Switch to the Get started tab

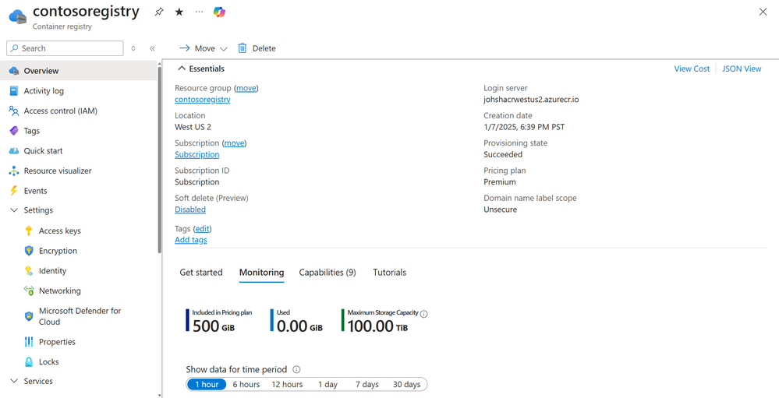click(201, 273)
